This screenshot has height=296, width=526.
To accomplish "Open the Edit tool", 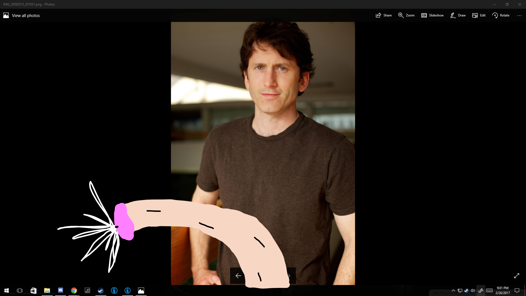I will click(x=479, y=15).
